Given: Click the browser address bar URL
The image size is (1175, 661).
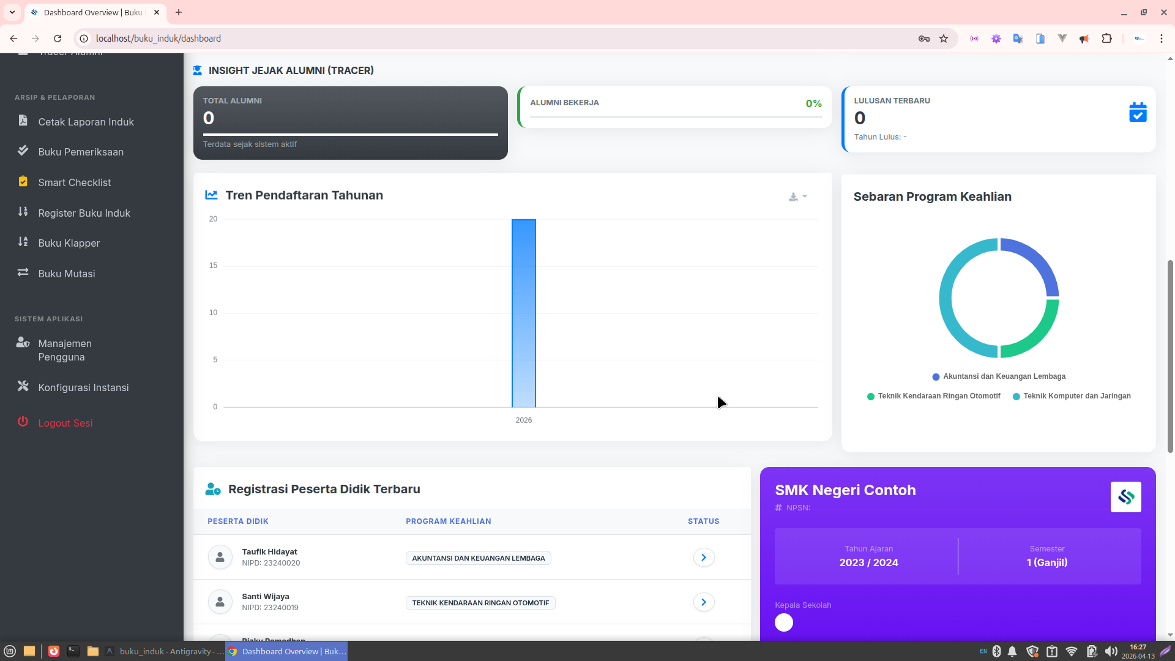Looking at the screenshot, I should 159,39.
